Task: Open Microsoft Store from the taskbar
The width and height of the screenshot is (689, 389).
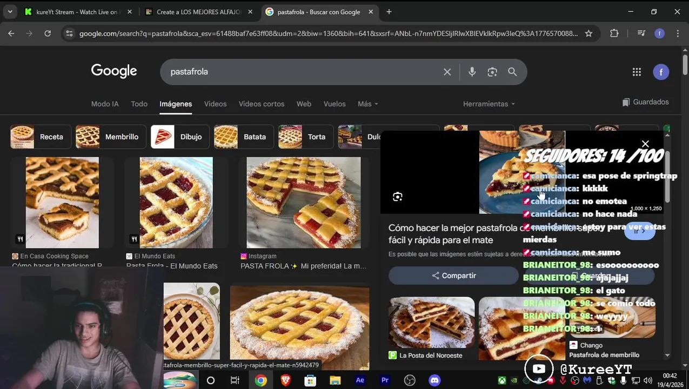Action: coord(310,380)
